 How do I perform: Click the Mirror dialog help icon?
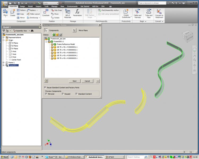(x=46, y=81)
